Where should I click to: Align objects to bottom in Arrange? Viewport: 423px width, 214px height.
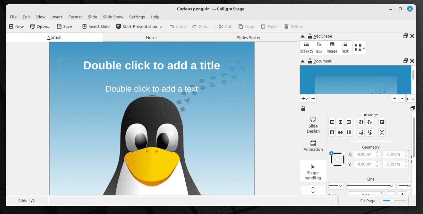tap(348, 132)
